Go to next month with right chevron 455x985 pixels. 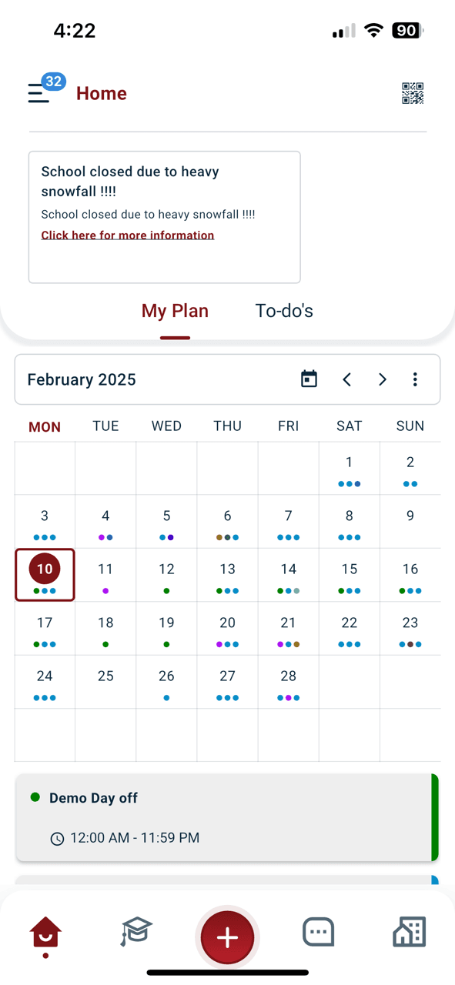pyautogui.click(x=382, y=379)
